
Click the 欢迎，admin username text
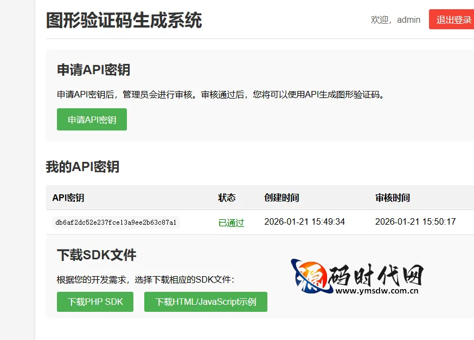click(x=395, y=19)
